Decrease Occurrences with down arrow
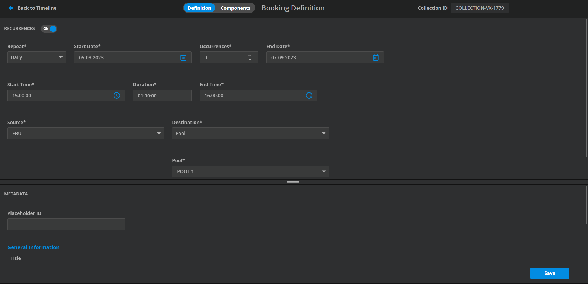Image resolution: width=588 pixels, height=284 pixels. [250, 60]
